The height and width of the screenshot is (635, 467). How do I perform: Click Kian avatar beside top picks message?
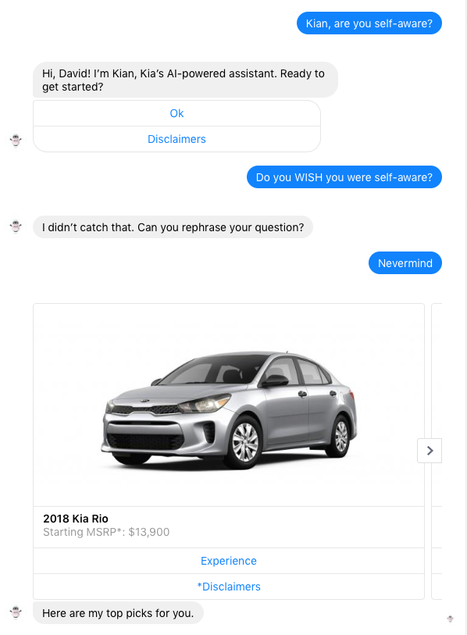pyautogui.click(x=16, y=612)
